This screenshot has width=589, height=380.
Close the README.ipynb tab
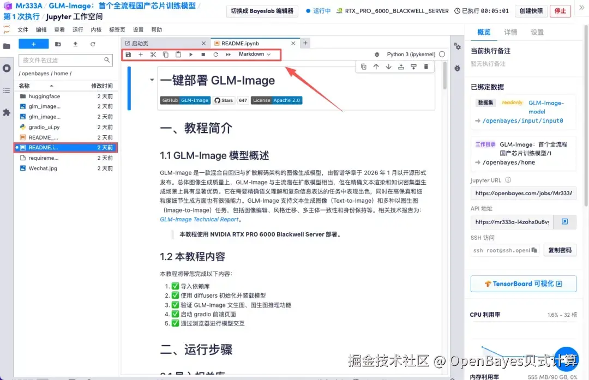click(x=293, y=44)
